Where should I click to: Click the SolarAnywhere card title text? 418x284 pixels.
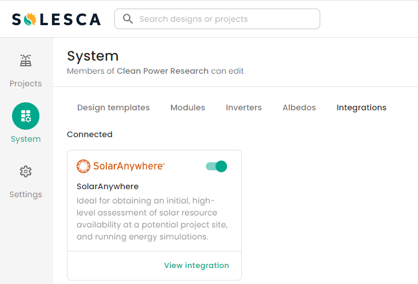pos(108,186)
